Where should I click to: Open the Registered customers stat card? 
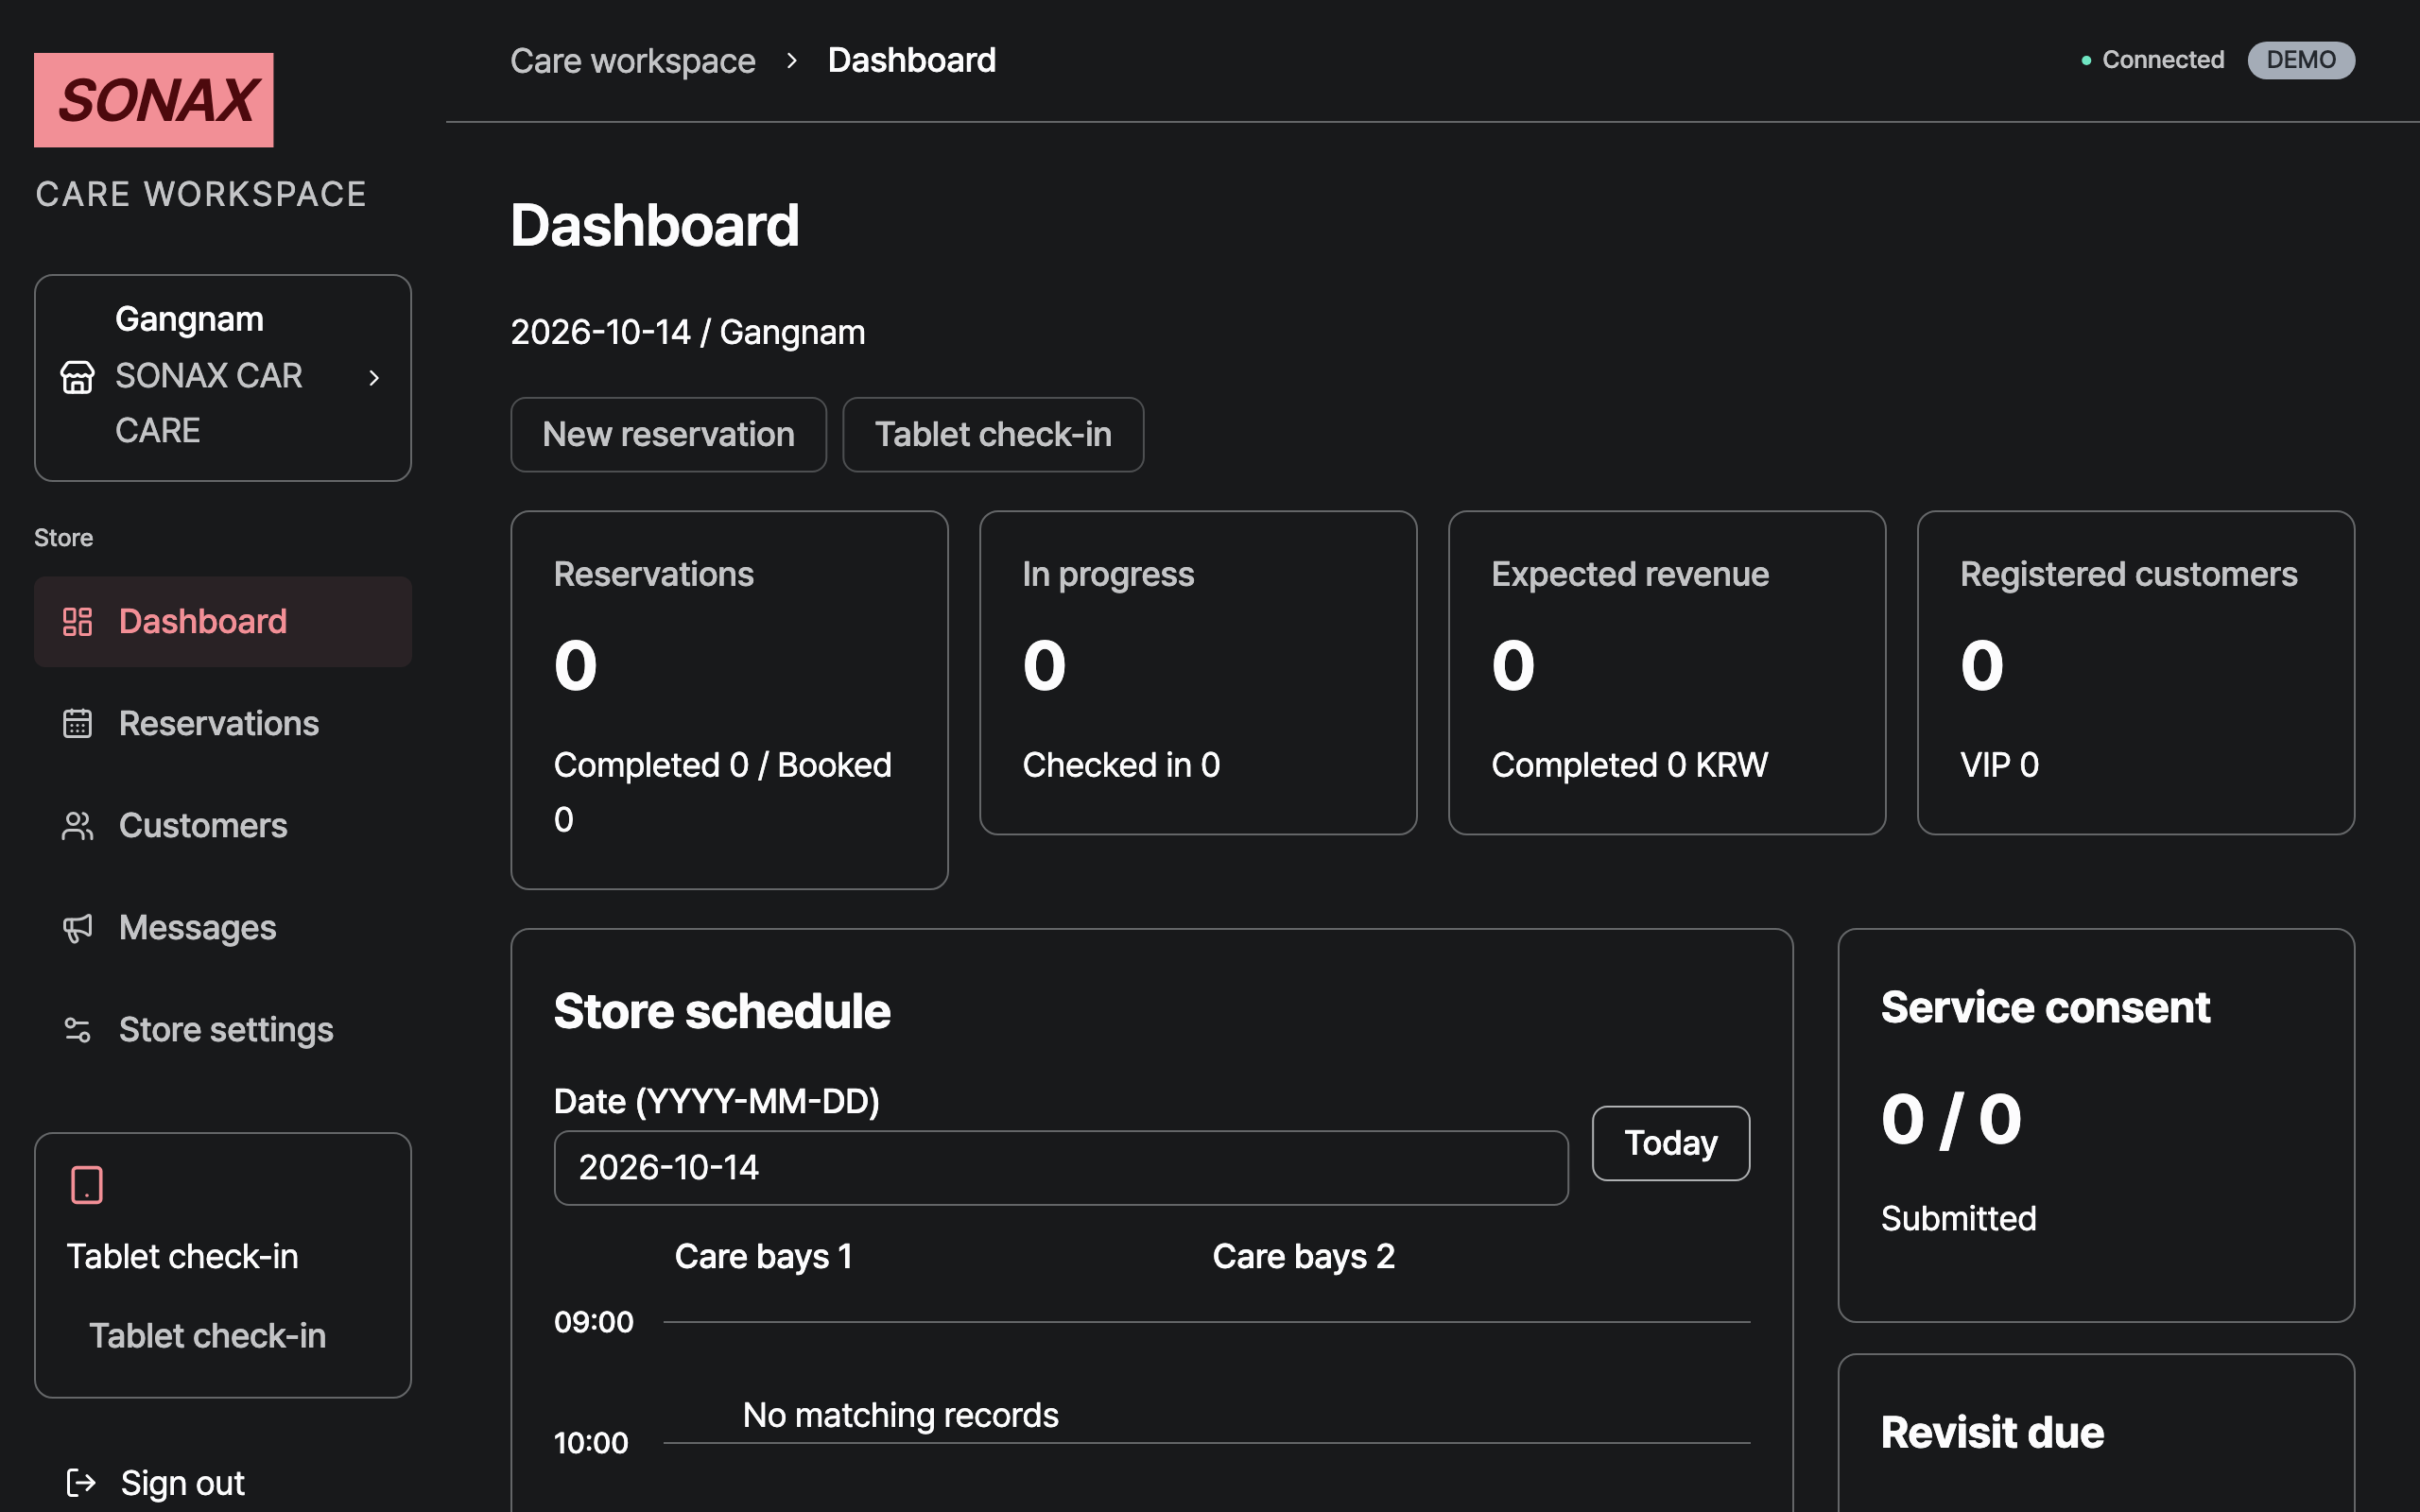tap(2136, 673)
